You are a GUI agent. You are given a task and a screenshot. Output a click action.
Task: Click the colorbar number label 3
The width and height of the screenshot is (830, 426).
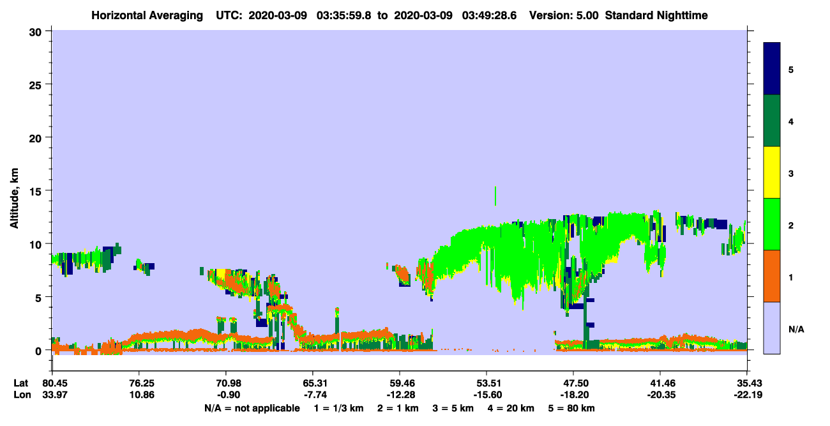(x=791, y=173)
